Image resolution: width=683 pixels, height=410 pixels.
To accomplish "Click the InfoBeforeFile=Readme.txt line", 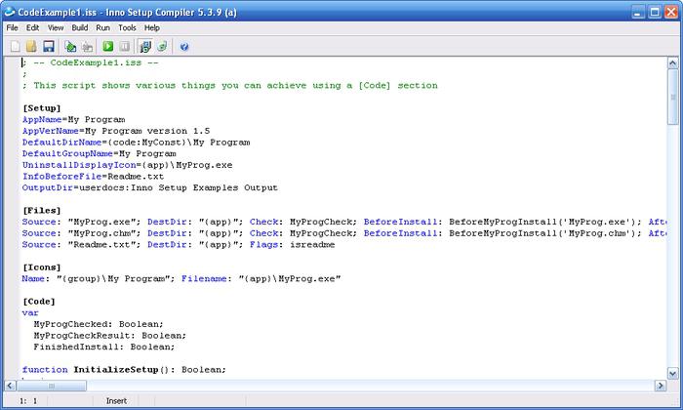I will (94, 177).
